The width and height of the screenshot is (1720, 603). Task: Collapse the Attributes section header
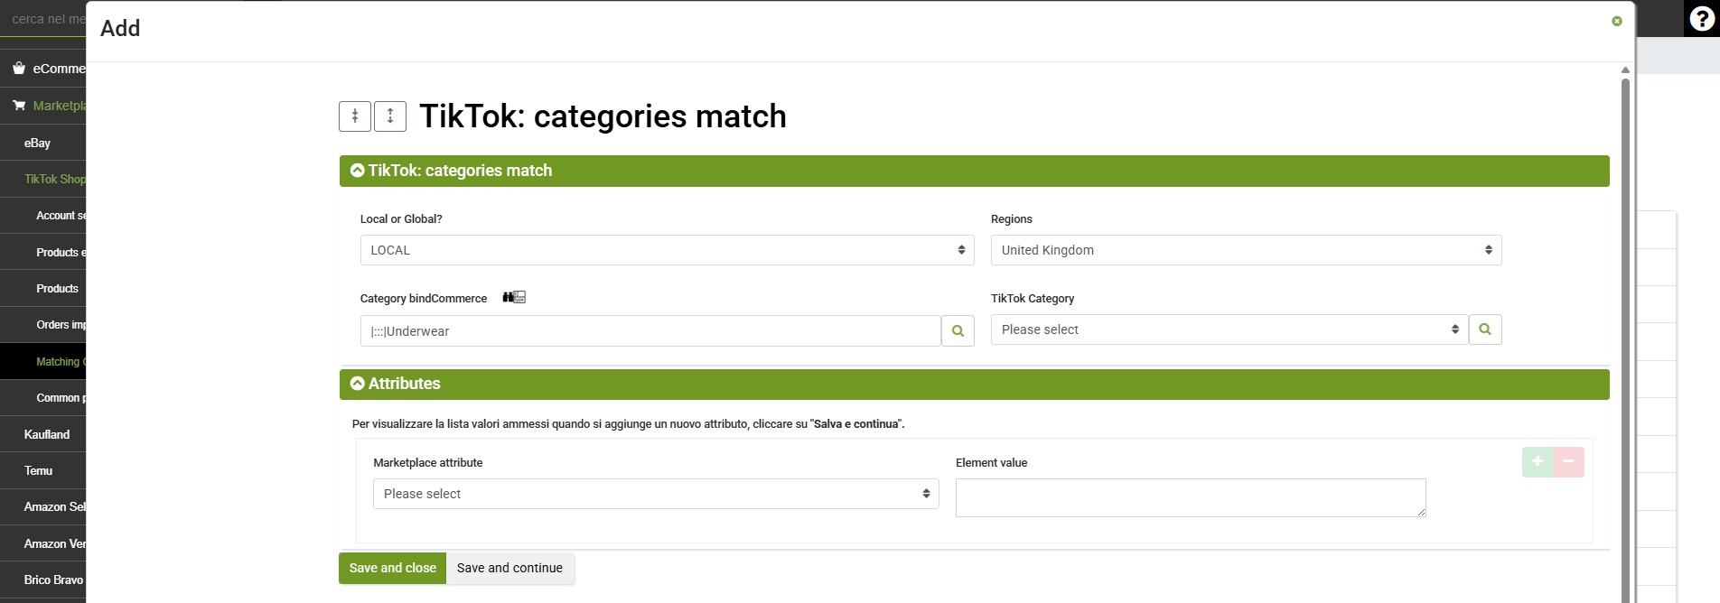[974, 384]
